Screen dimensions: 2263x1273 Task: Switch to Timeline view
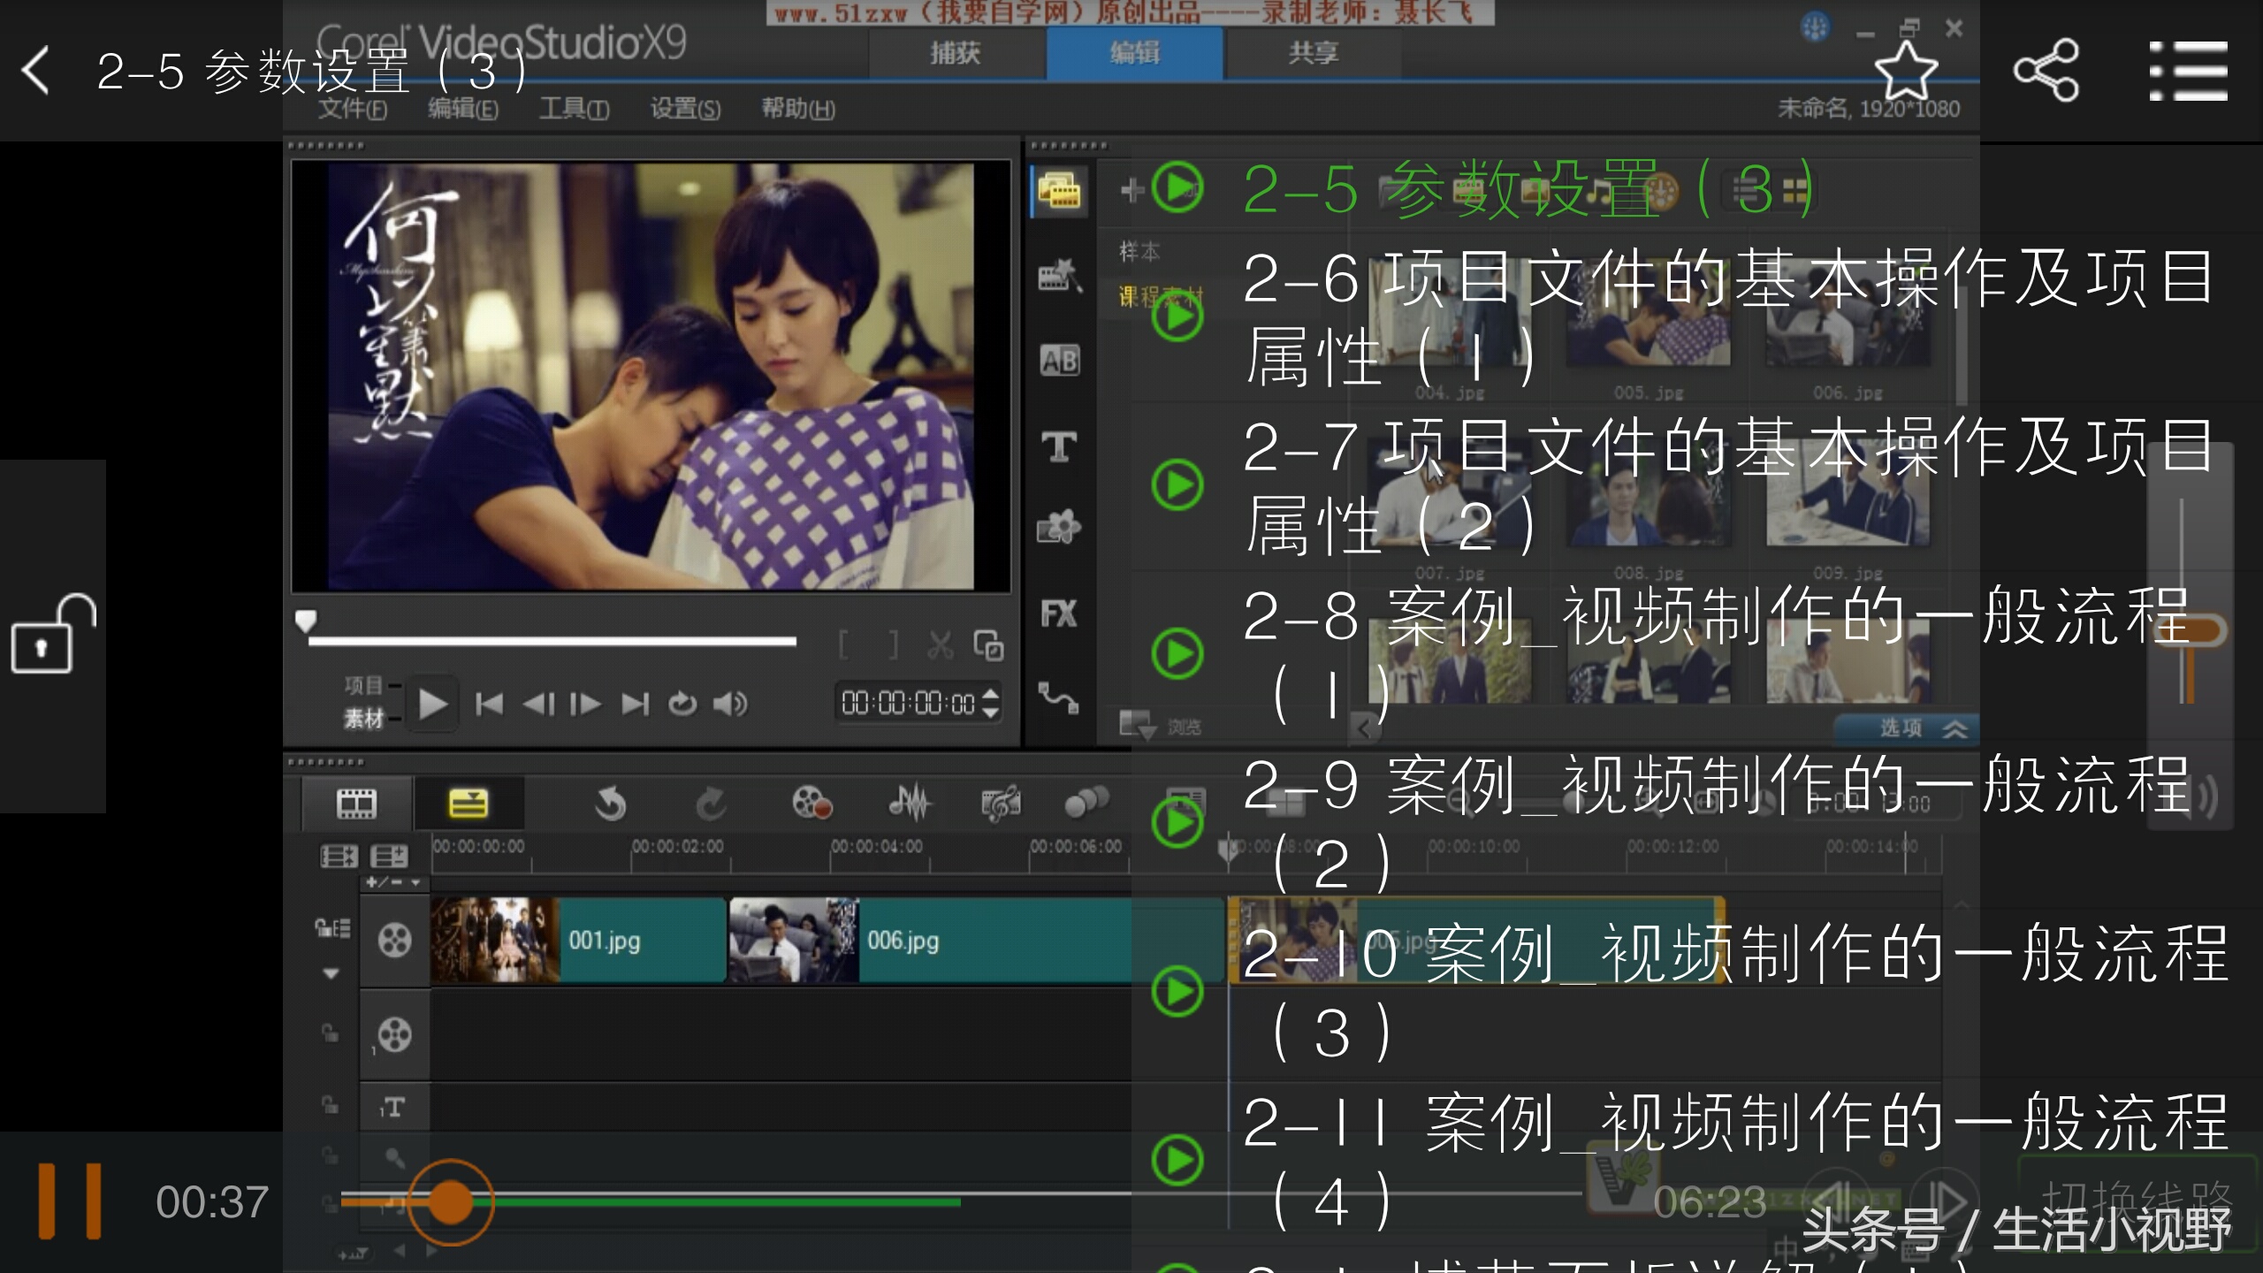(468, 804)
